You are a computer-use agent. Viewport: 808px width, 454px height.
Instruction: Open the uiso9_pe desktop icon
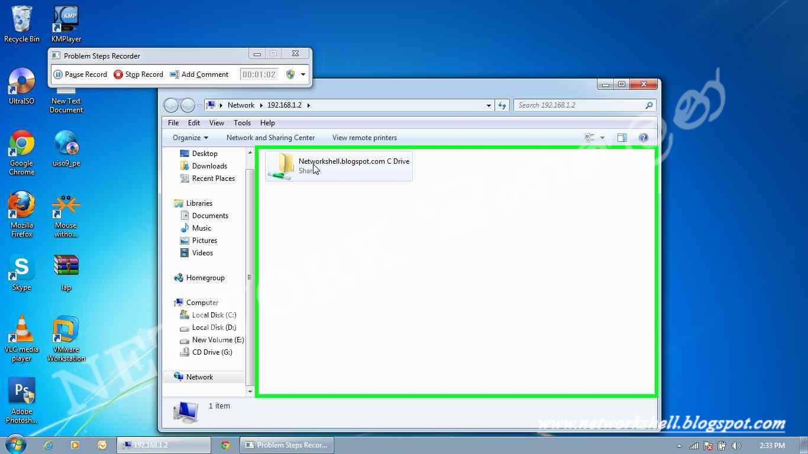pos(66,148)
